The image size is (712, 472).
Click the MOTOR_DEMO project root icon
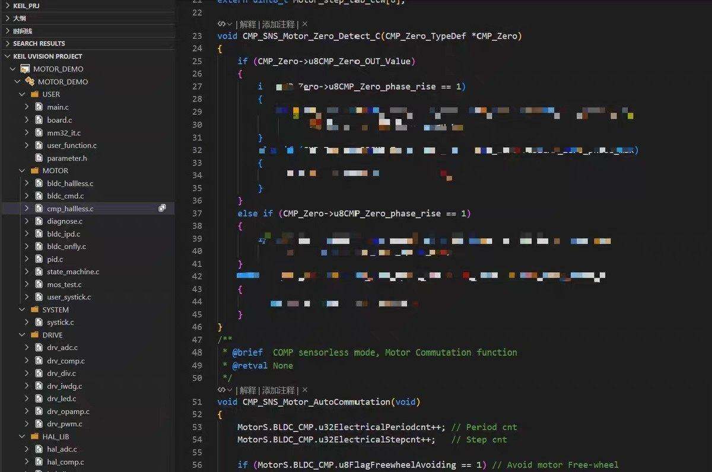coord(25,69)
